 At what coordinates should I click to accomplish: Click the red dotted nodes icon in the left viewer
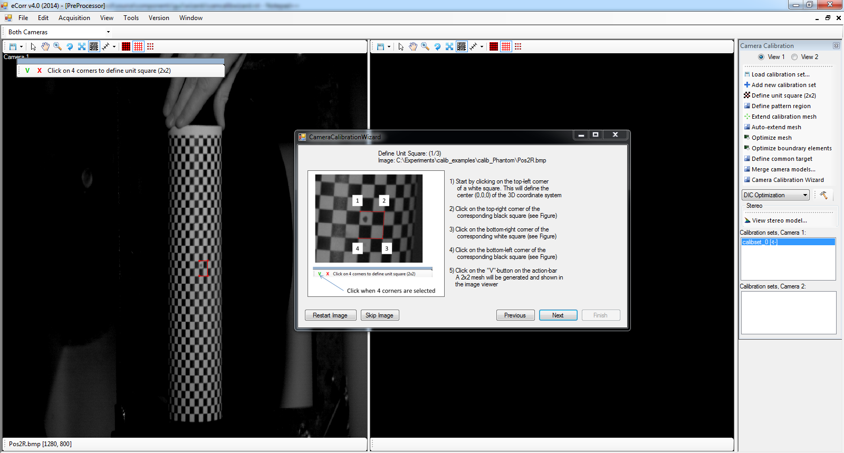coord(150,46)
